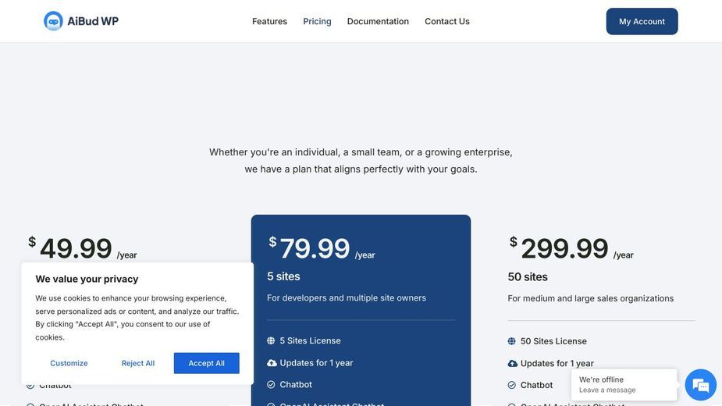Screen dimensions: 722x406
Task: Open the live chat bubble icon
Action: coord(700,385)
